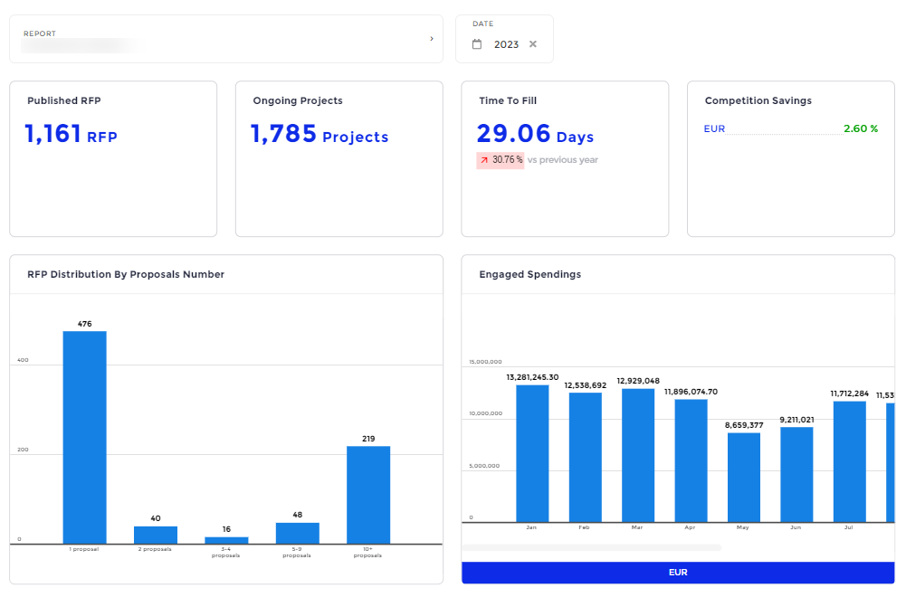The height and width of the screenshot is (607, 906).
Task: Click the red upward trend arrow icon
Action: point(484,160)
